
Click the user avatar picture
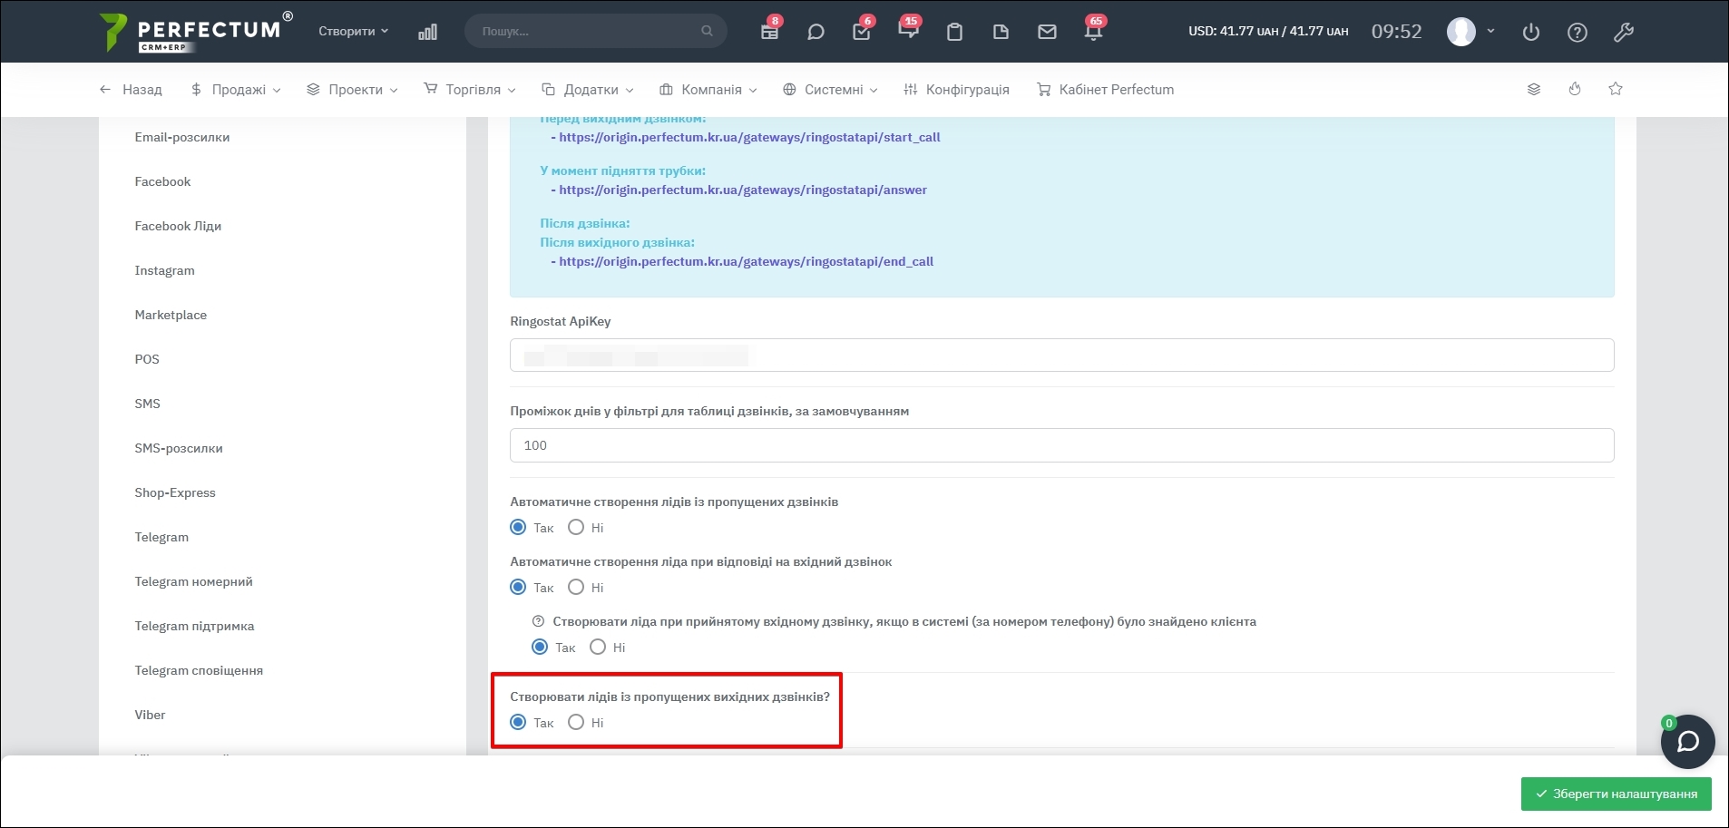pos(1460,32)
